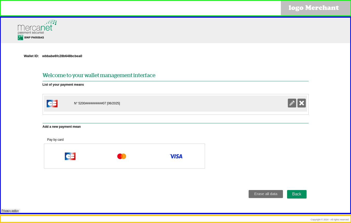Click the Pay by card section label
This screenshot has height=223, width=351.
(x=55, y=140)
